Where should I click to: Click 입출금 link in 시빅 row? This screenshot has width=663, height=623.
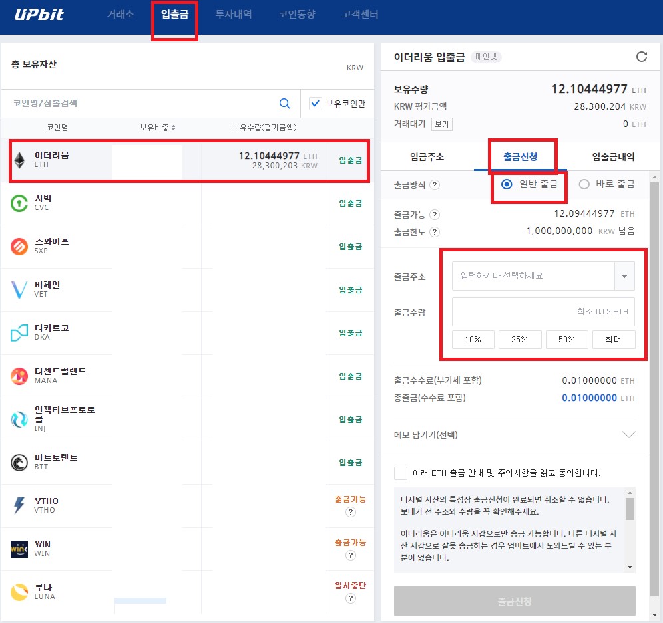(351, 203)
